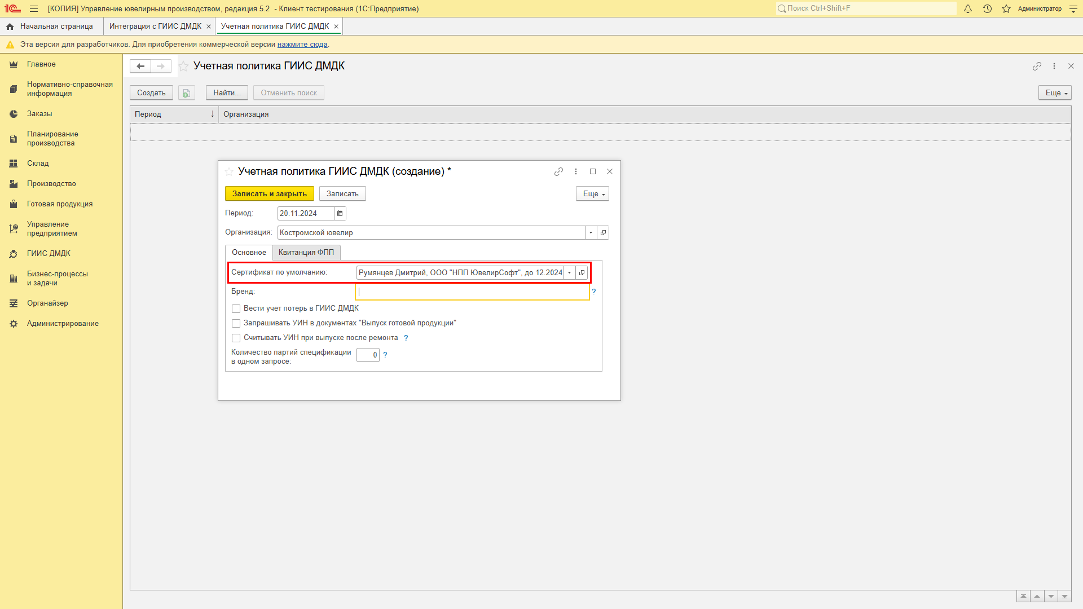Open calendar picker for Период
This screenshot has height=609, width=1083.
click(x=340, y=214)
